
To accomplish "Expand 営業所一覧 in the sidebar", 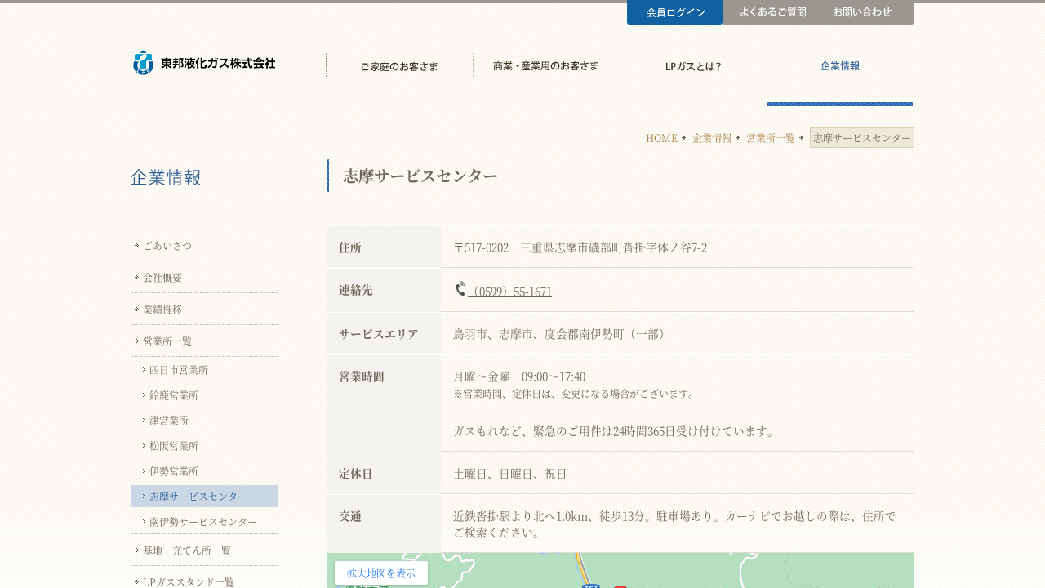I will tap(167, 341).
